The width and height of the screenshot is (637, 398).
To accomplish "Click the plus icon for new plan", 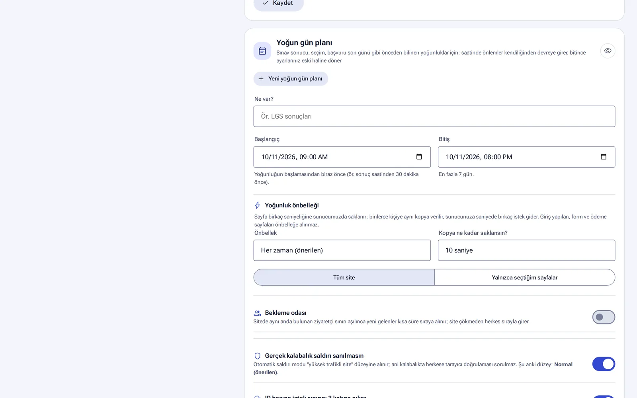I will point(261,79).
